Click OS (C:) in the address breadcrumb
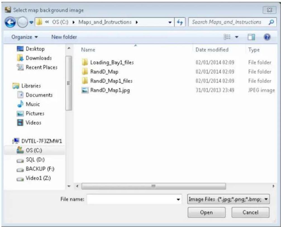 point(60,22)
